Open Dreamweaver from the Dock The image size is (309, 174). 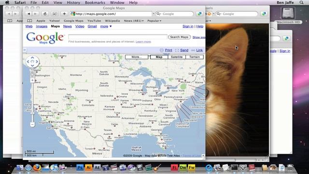tap(183, 168)
